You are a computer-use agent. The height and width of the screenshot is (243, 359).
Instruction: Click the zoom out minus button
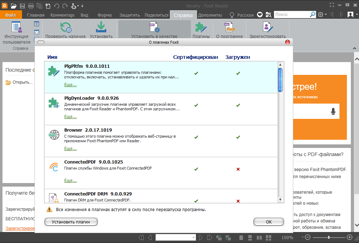point(308,237)
